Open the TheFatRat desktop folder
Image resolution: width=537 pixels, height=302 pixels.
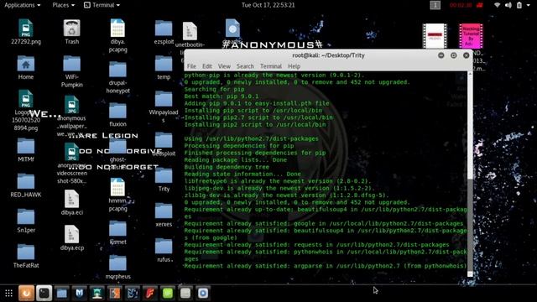[x=26, y=256]
